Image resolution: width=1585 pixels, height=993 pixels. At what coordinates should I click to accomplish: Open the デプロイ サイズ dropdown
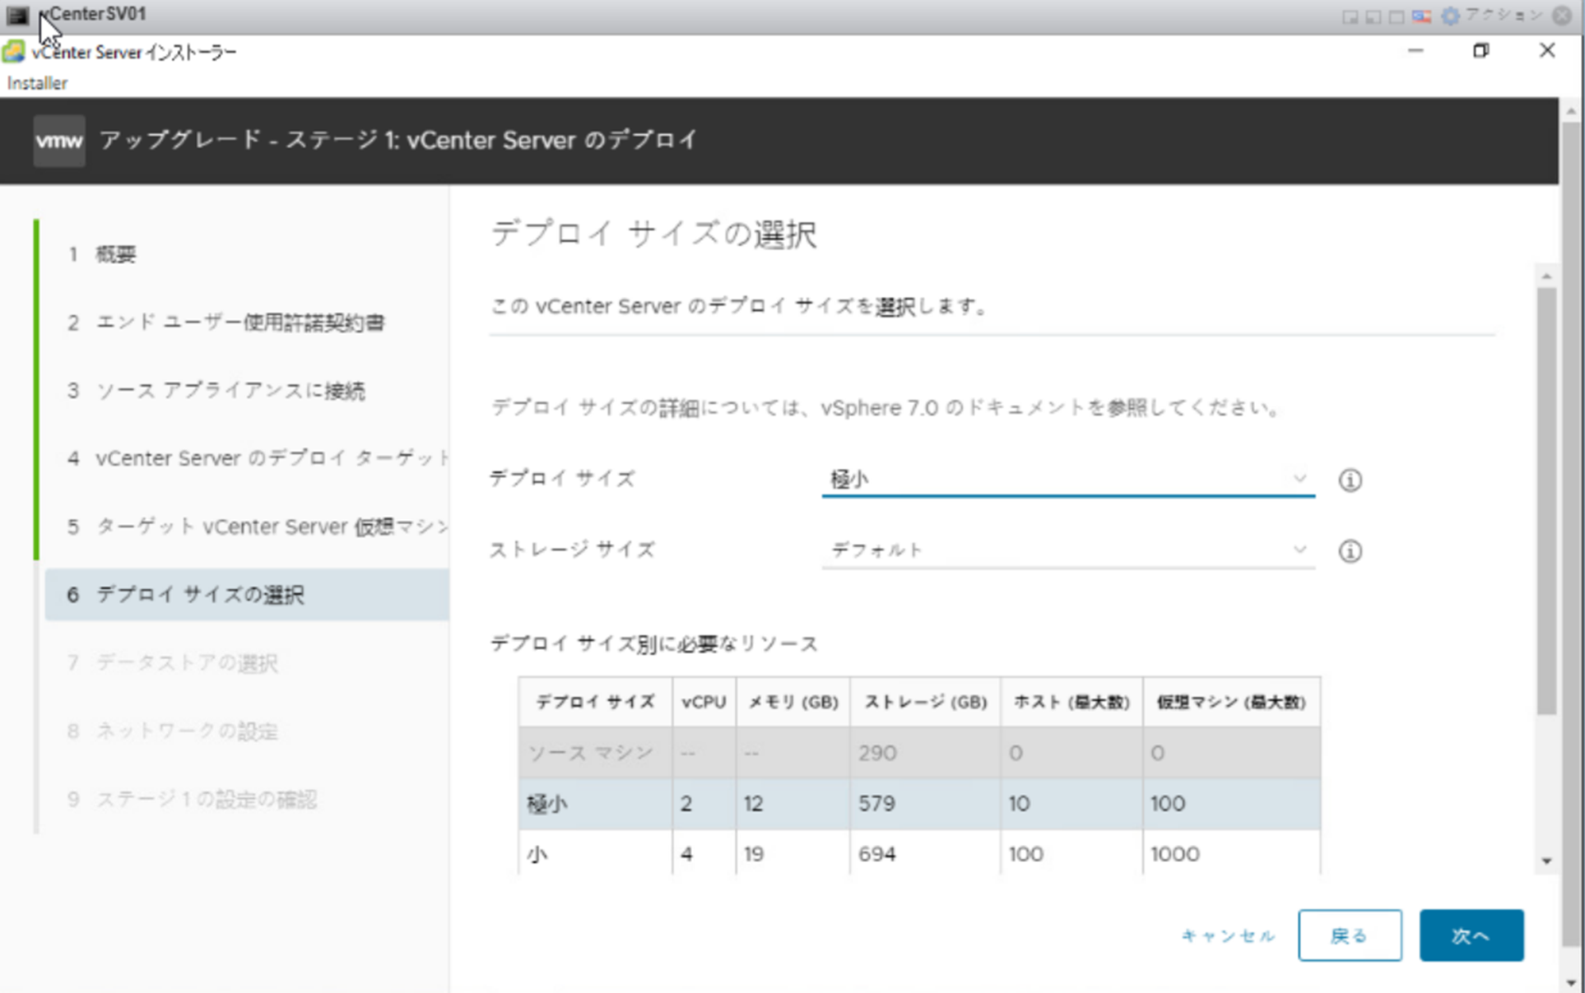coord(1067,479)
